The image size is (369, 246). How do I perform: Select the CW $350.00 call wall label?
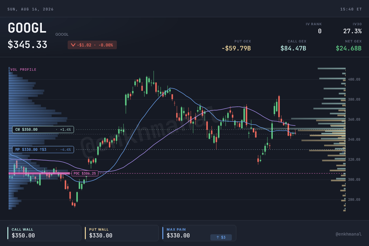click(x=43, y=129)
